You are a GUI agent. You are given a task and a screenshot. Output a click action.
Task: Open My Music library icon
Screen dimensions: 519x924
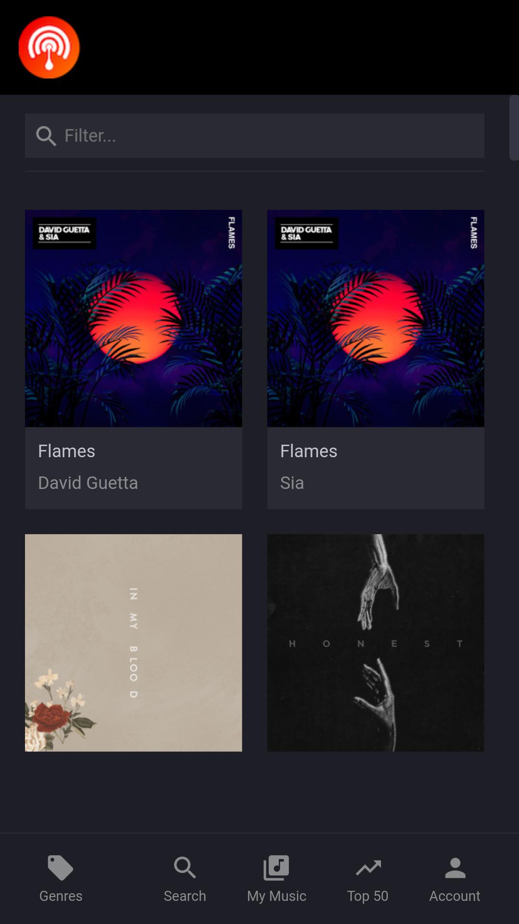tap(276, 868)
